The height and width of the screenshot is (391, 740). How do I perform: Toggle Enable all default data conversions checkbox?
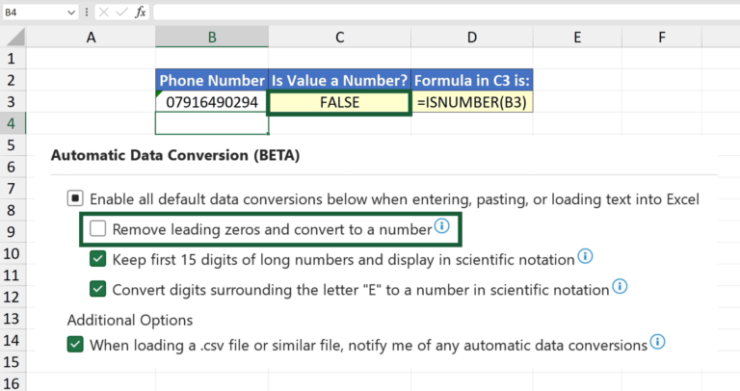[75, 199]
